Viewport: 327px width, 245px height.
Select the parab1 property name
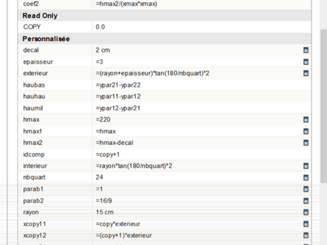click(x=33, y=189)
